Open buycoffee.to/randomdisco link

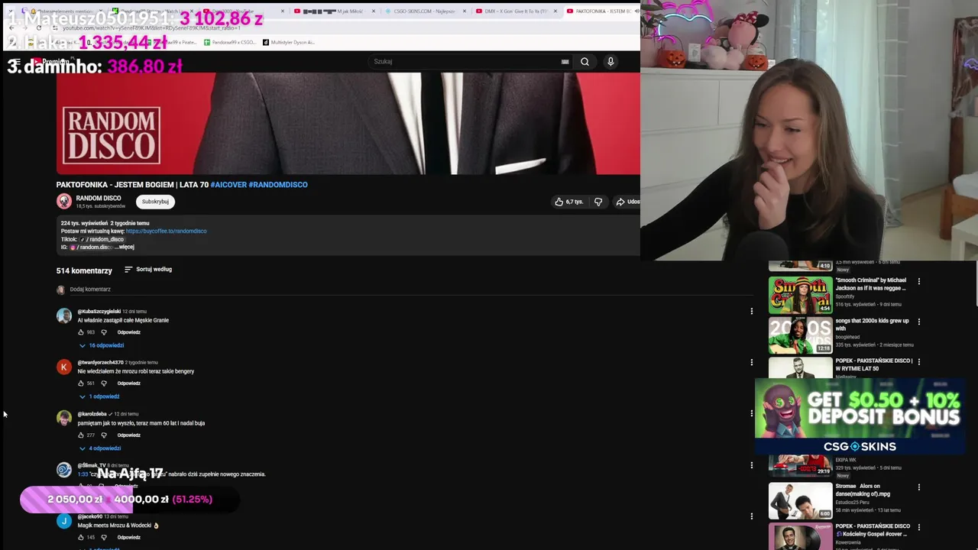coord(166,231)
